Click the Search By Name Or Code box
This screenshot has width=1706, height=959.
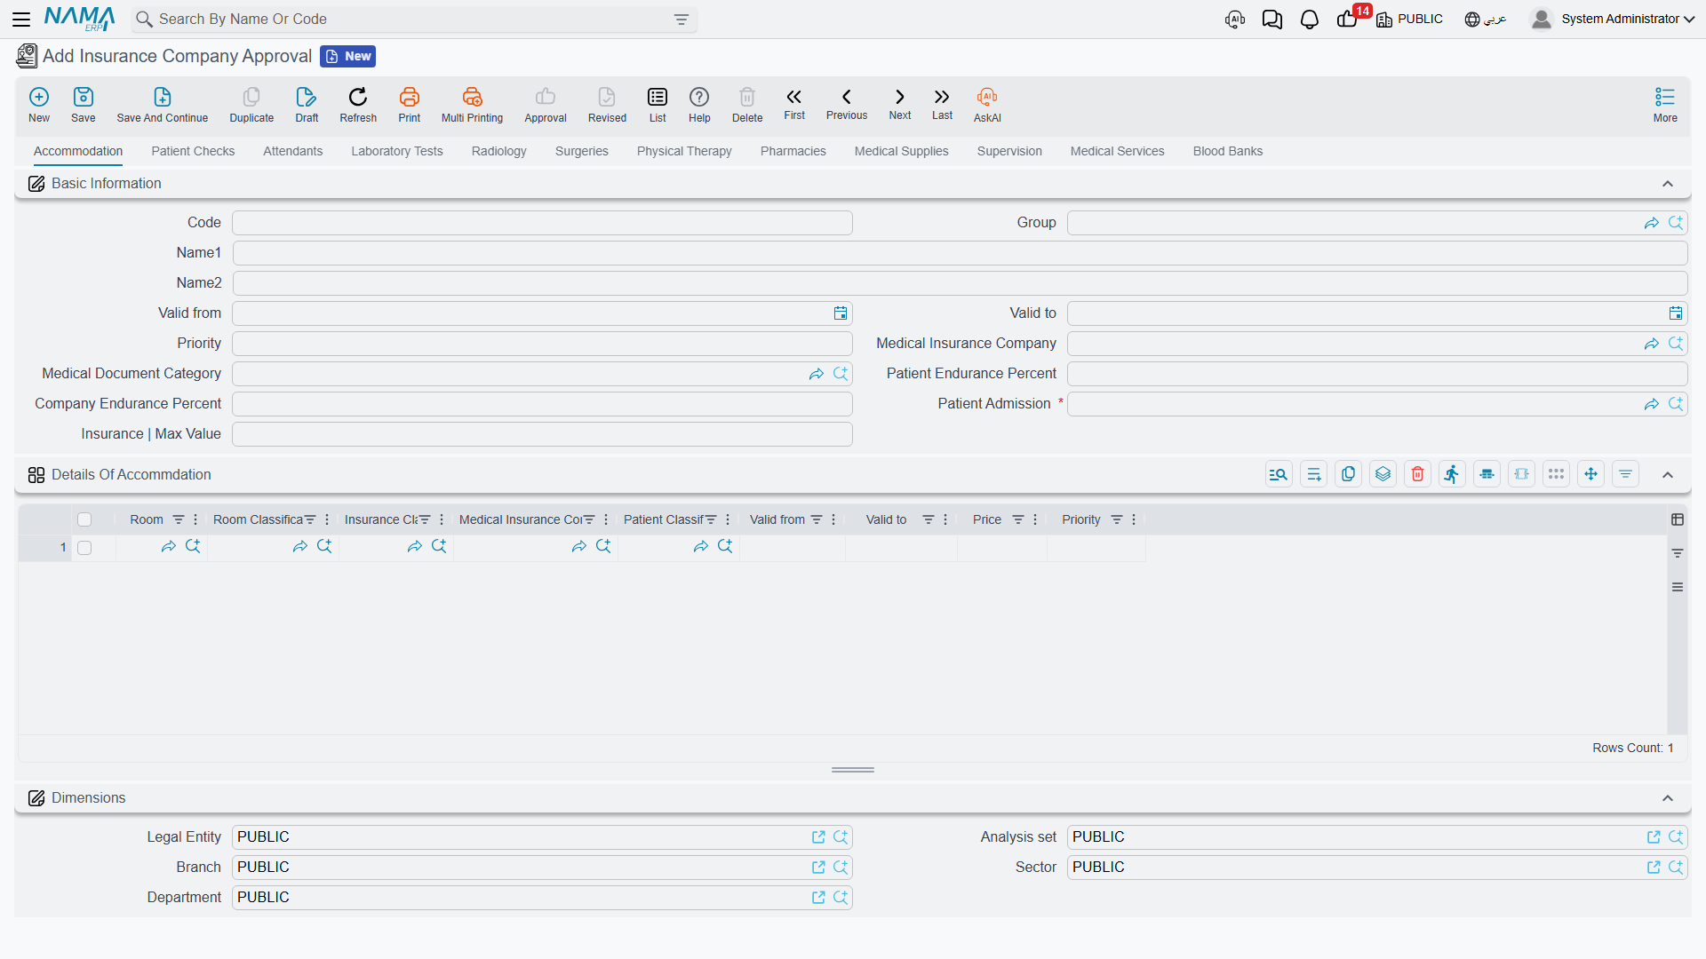click(x=413, y=20)
